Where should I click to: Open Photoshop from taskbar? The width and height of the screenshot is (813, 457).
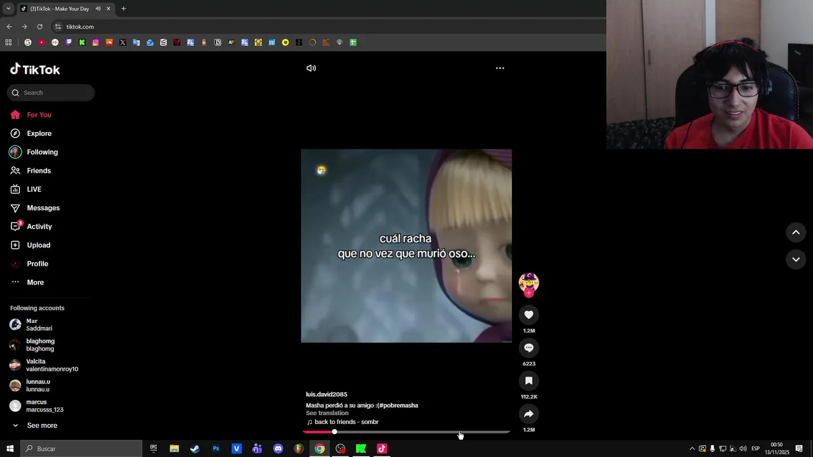[216, 449]
